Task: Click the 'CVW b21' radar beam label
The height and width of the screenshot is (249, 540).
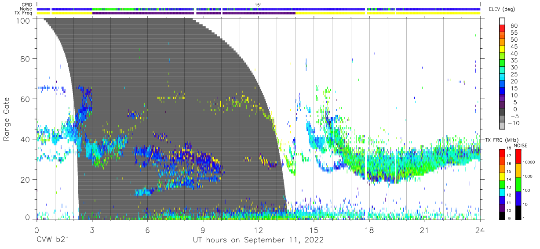Action: click(52, 240)
